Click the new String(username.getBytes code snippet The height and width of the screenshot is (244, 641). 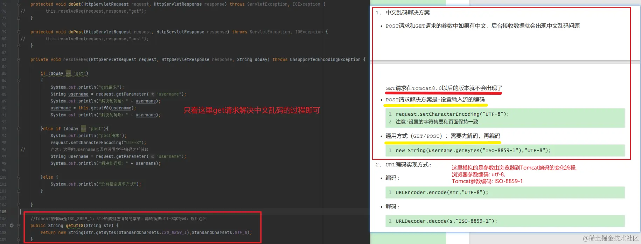(473, 150)
